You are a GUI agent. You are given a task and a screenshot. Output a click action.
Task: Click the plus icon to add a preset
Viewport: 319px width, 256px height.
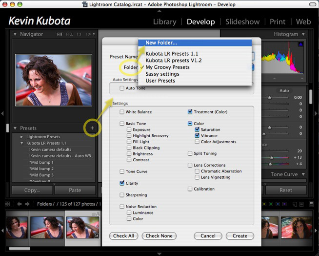click(x=92, y=128)
